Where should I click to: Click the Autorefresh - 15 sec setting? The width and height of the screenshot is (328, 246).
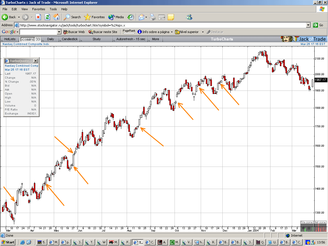pos(130,39)
